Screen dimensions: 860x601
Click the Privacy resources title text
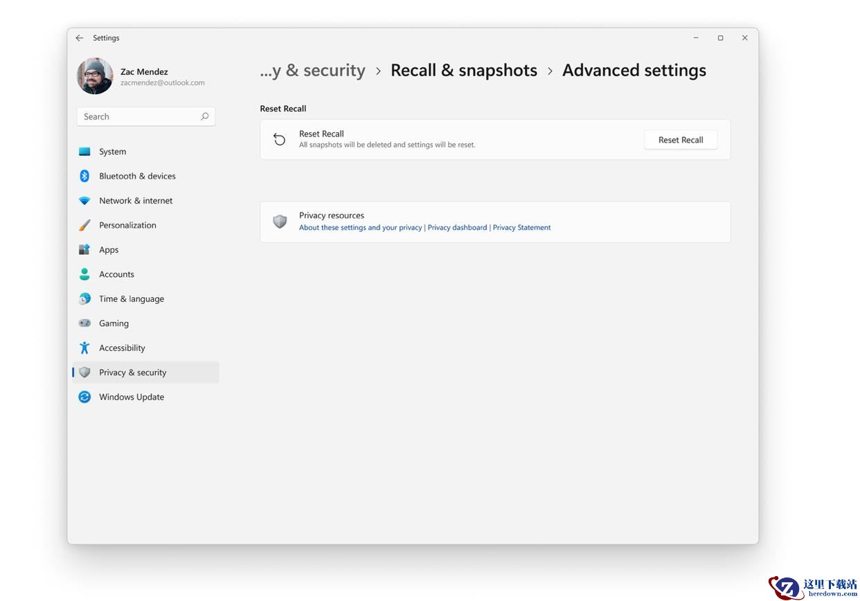click(x=332, y=215)
